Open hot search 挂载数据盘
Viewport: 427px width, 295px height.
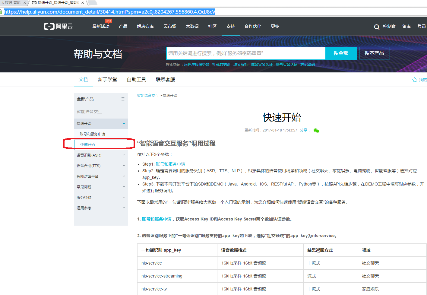pyautogui.click(x=221, y=65)
